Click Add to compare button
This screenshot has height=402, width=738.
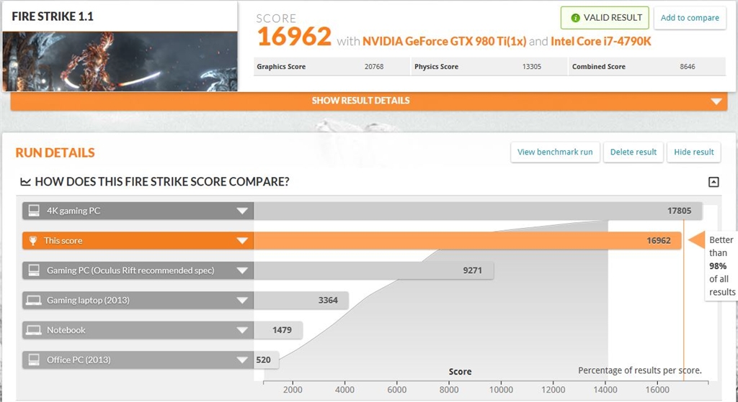690,18
